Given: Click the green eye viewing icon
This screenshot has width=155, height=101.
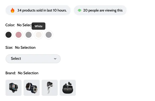Looking at the screenshot, I should (80, 10).
